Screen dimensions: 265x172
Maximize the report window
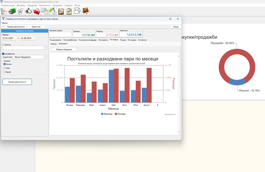tap(170, 19)
